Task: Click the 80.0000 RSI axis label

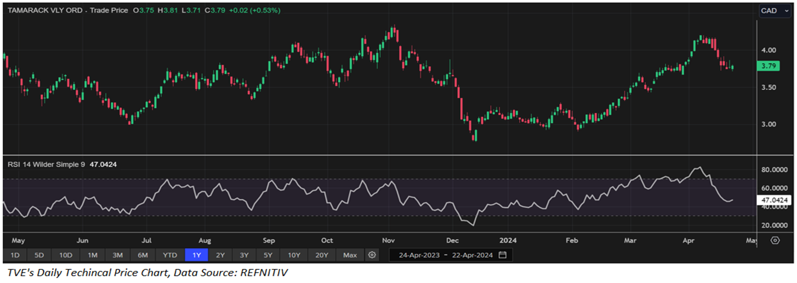Action: pyautogui.click(x=775, y=170)
